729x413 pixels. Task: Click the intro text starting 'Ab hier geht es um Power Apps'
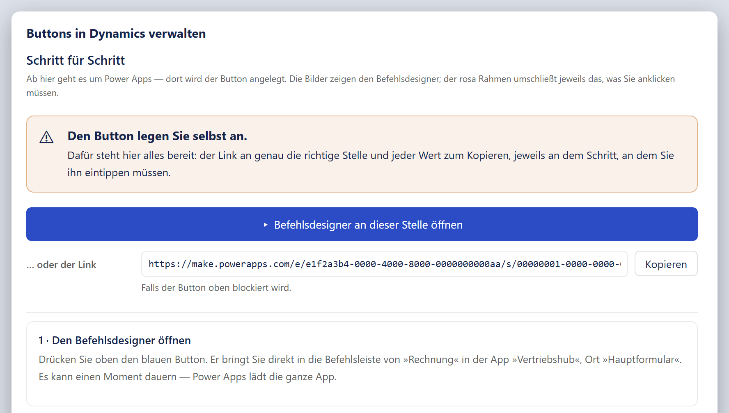pyautogui.click(x=351, y=86)
